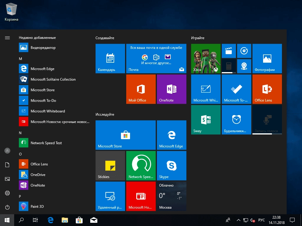The image size is (302, 226).
Task: Launch the Skype tile
Action: point(172,166)
